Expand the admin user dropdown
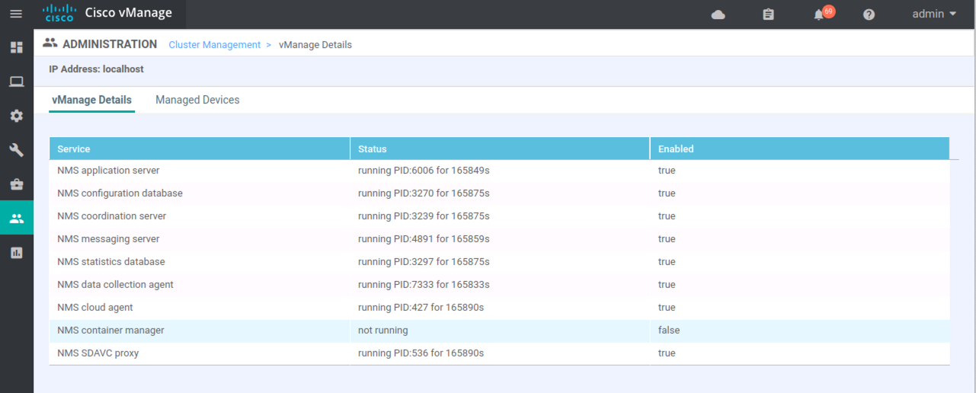The width and height of the screenshot is (976, 393). 934,14
